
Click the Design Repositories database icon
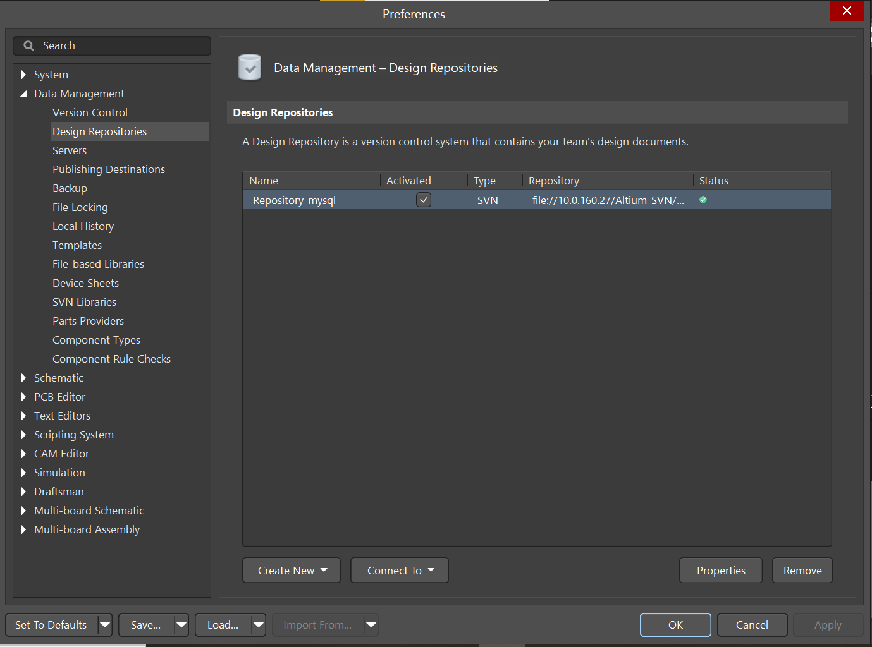coord(250,67)
